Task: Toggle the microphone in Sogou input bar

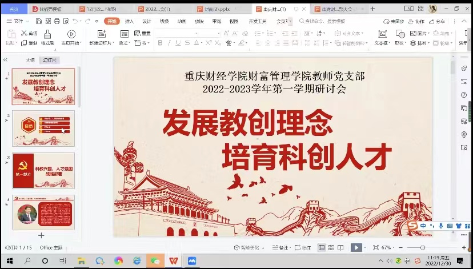Action: tap(440, 226)
